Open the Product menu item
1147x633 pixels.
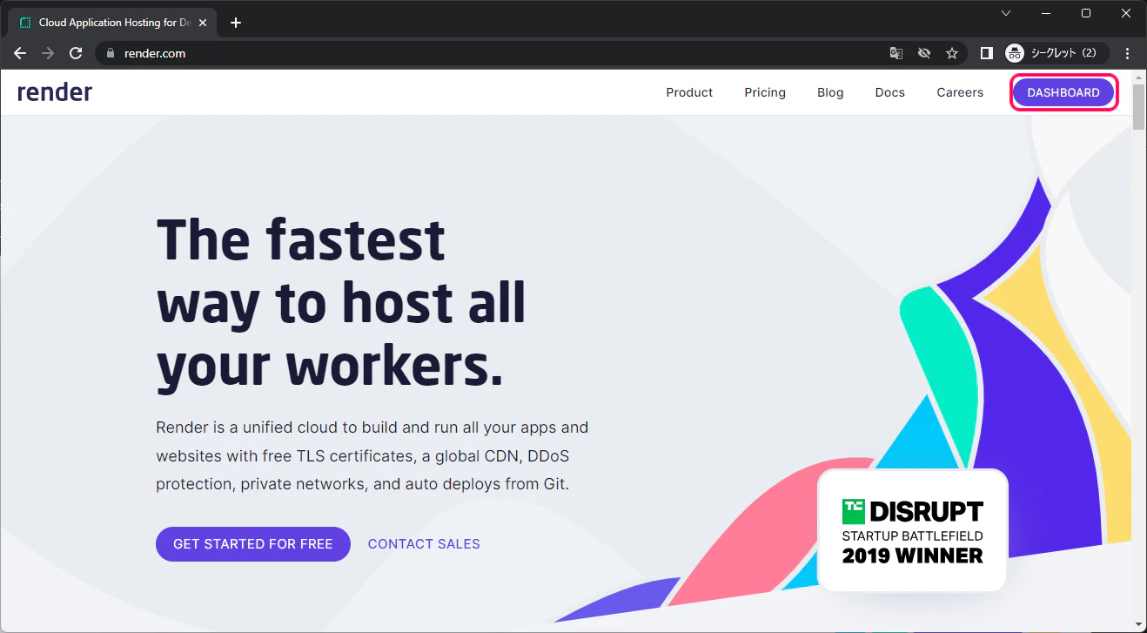click(689, 92)
